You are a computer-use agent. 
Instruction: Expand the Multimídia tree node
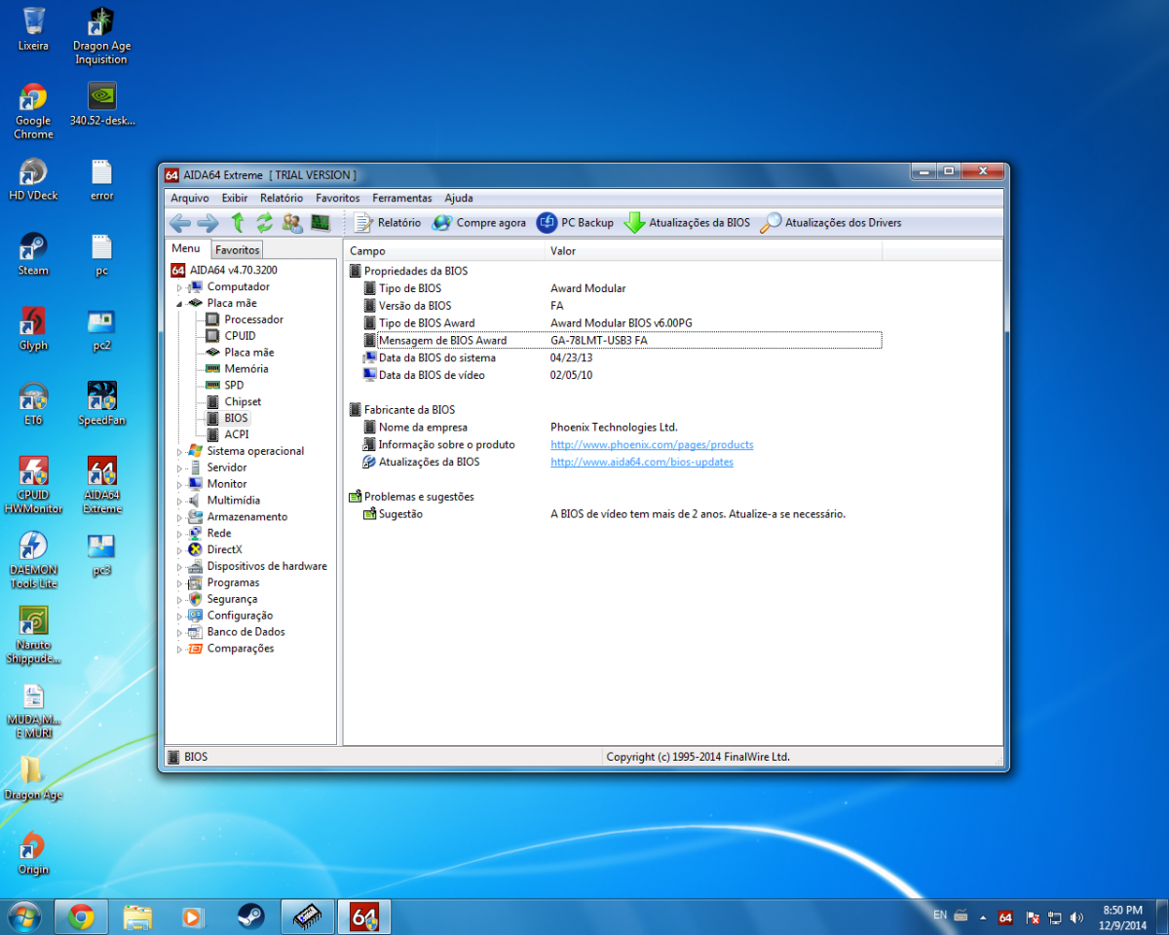(179, 501)
